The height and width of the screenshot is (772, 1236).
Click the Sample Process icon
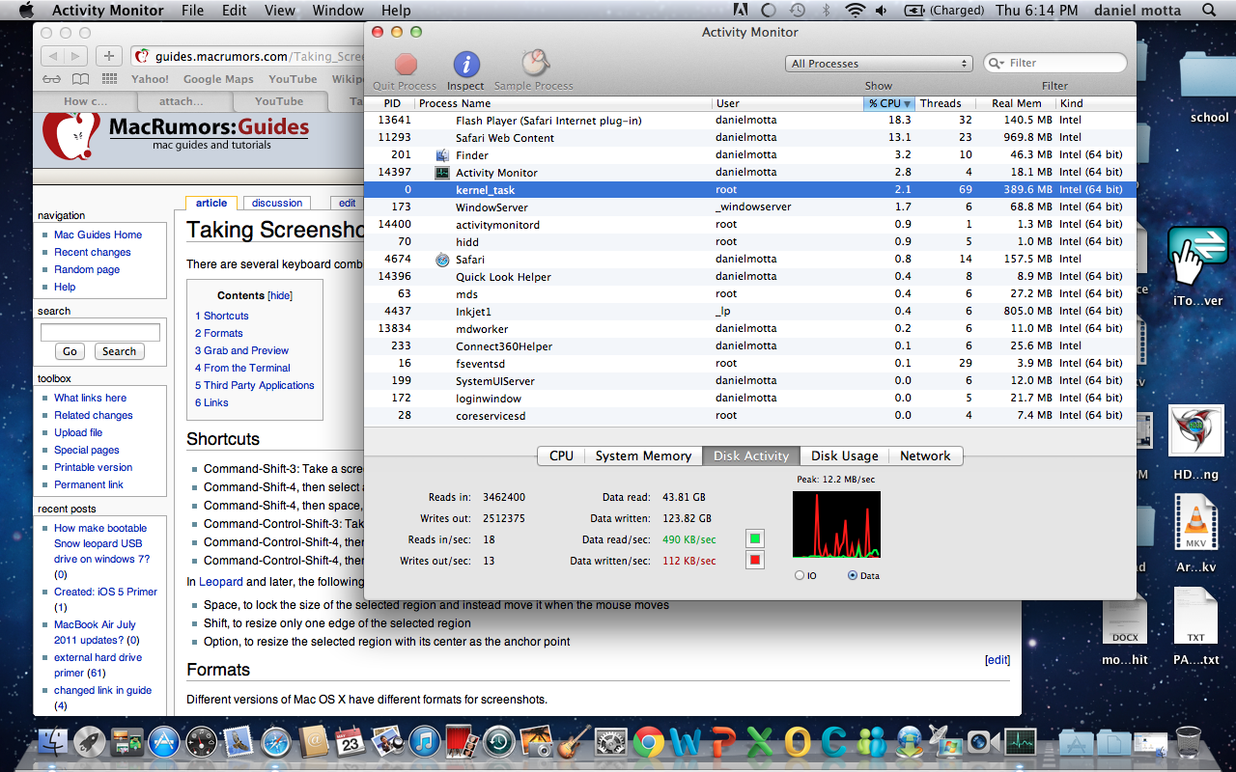535,64
